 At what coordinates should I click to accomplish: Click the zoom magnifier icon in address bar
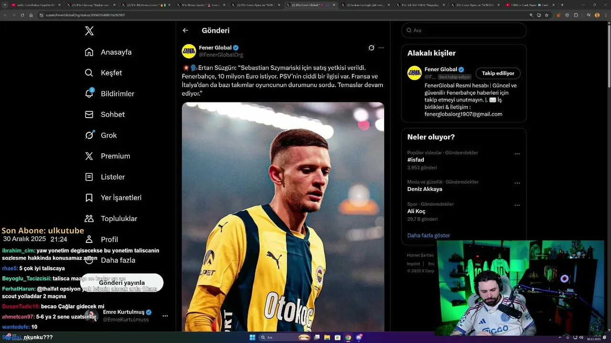[531, 15]
